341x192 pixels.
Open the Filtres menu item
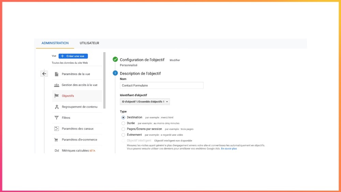(77, 118)
